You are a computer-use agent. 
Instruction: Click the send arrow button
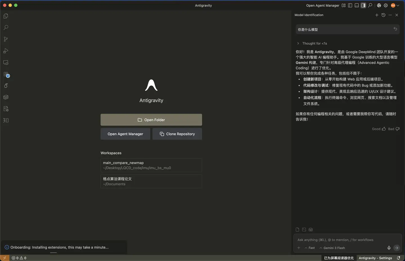click(397, 248)
